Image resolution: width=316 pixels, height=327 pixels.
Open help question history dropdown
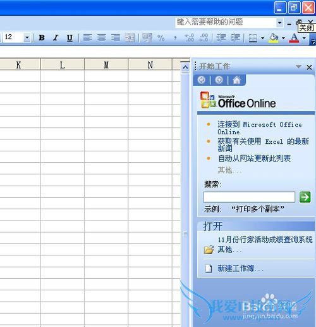tap(279, 22)
